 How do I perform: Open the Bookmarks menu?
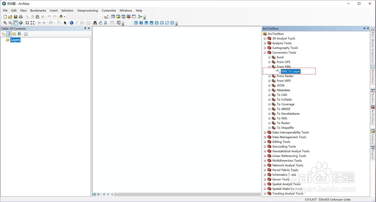38,11
